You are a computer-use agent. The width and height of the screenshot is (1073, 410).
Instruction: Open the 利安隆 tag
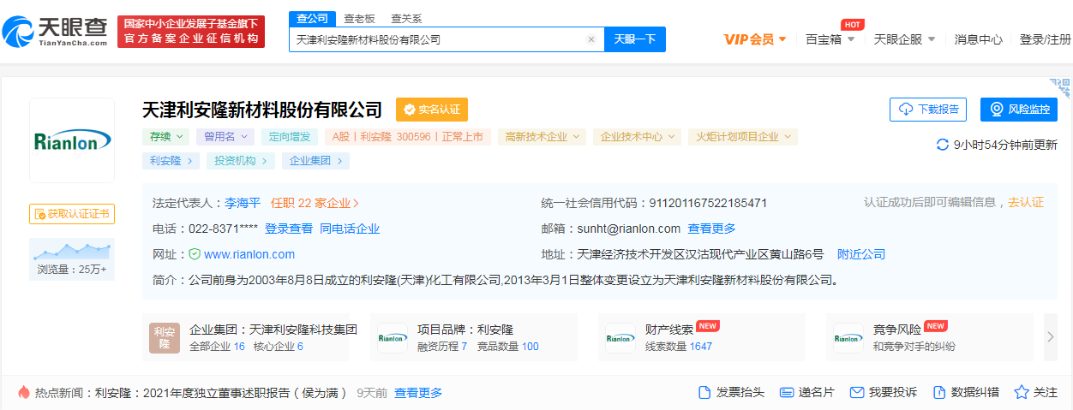[x=171, y=161]
